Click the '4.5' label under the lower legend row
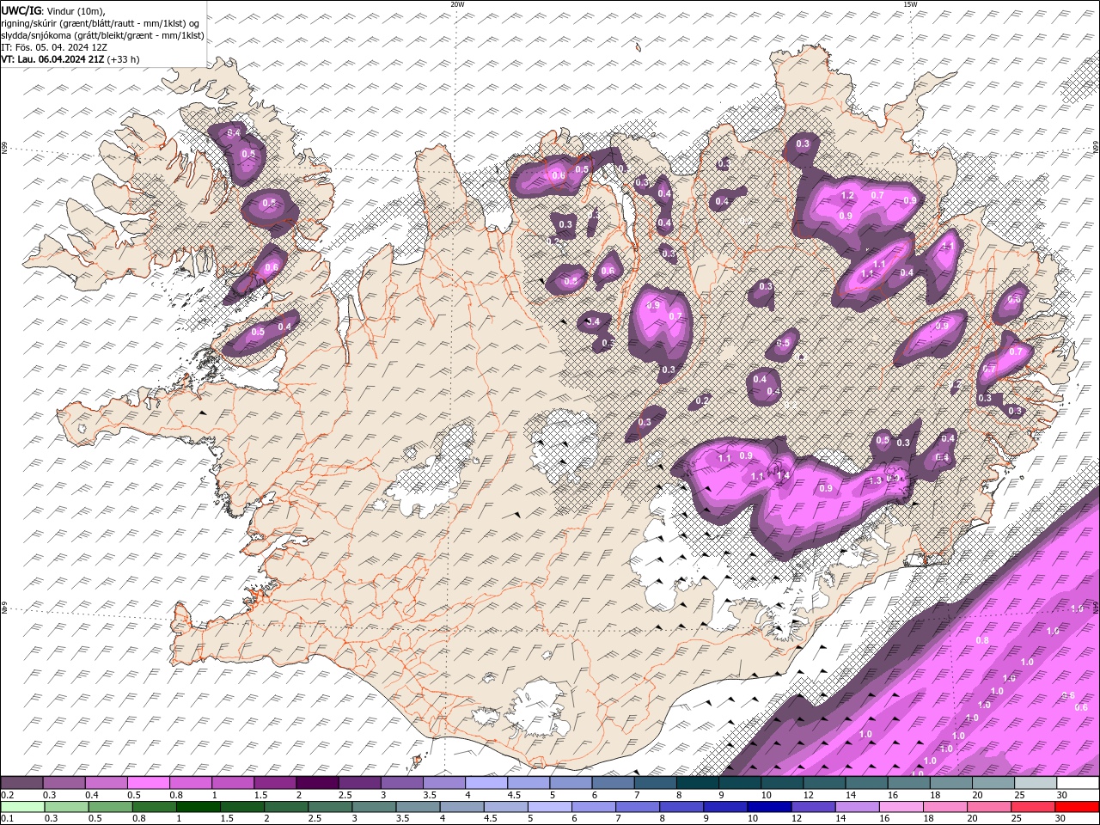 tap(491, 819)
